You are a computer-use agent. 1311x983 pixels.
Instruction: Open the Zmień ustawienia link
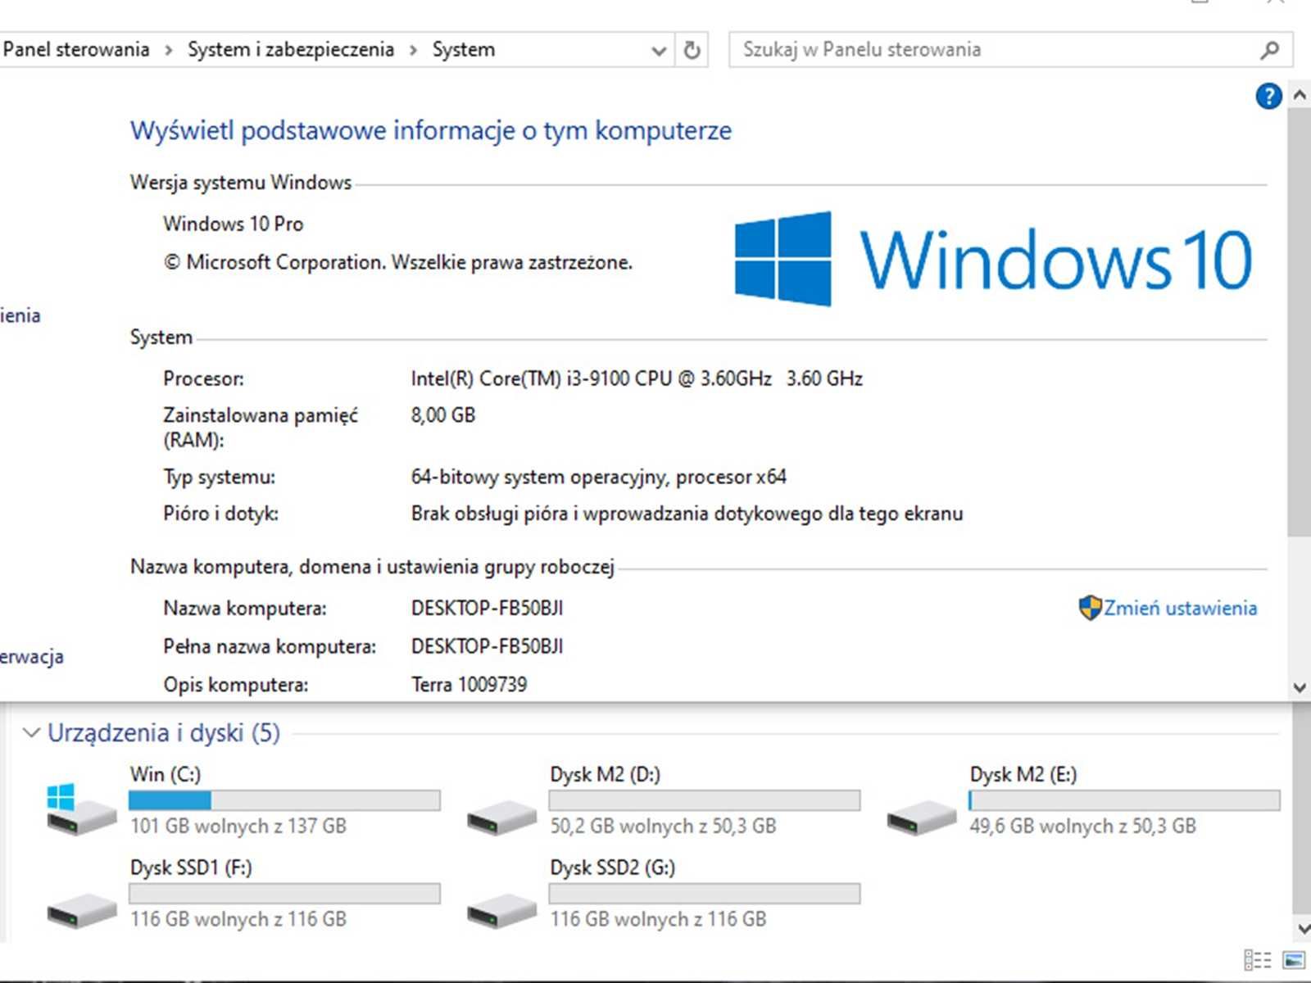(1180, 608)
